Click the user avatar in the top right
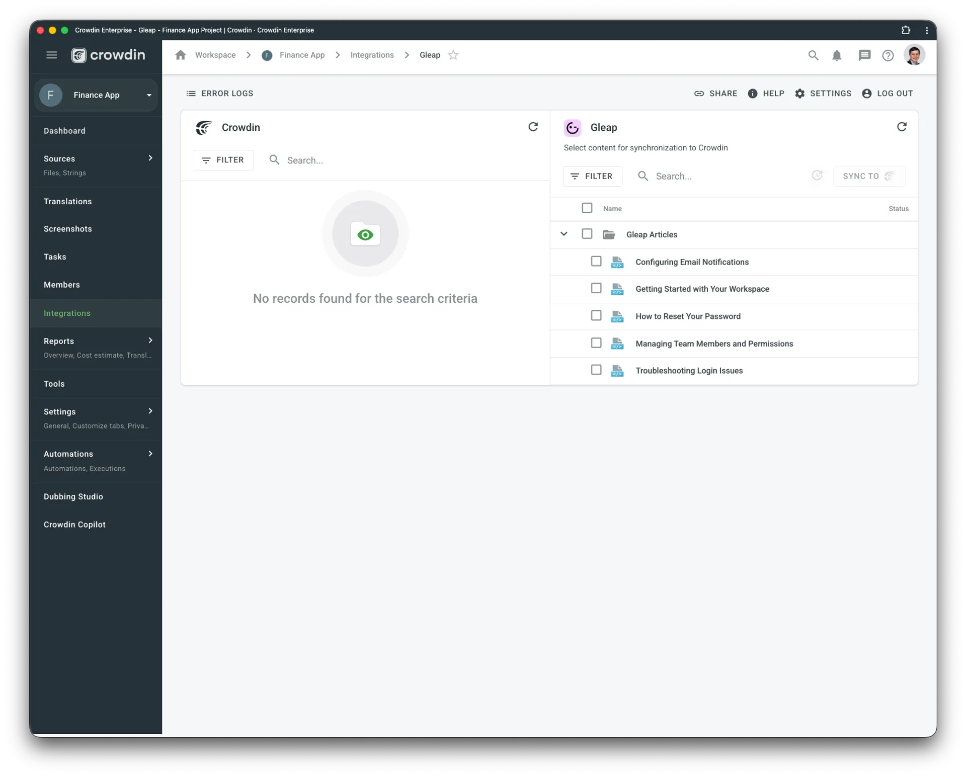966x776 pixels. [x=915, y=55]
